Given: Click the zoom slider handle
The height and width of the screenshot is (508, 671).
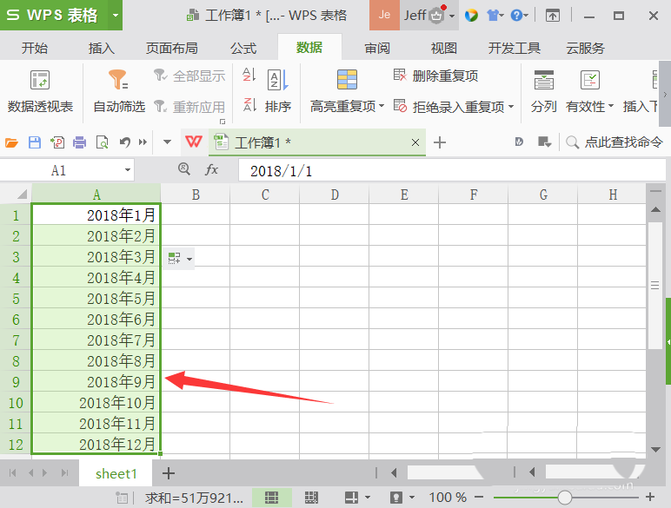Looking at the screenshot, I should 565,498.
